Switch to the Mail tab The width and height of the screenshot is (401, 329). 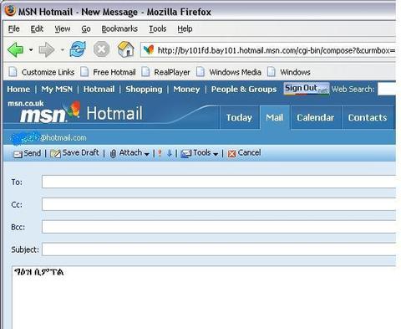point(275,117)
